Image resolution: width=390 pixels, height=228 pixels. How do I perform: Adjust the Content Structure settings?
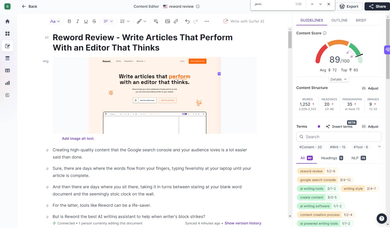370,88
